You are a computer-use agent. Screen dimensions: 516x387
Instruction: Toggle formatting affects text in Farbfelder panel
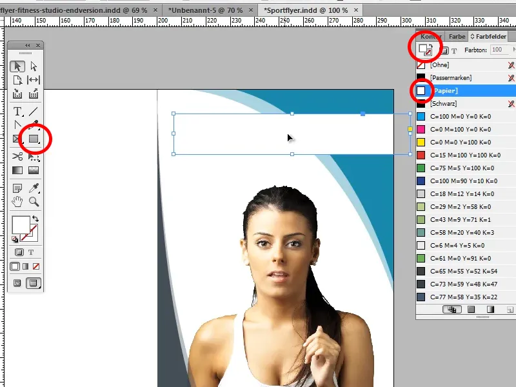(454, 51)
